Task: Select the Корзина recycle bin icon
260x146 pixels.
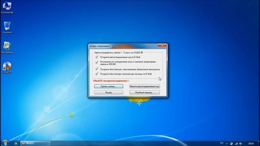Action: click(7, 28)
